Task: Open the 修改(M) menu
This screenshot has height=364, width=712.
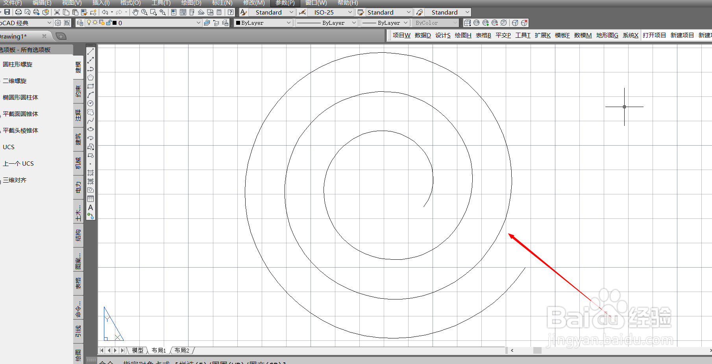Action: [254, 3]
